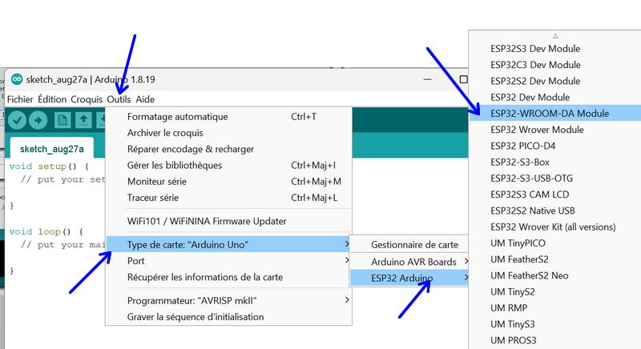Choose Archiver le croquis

228,133
